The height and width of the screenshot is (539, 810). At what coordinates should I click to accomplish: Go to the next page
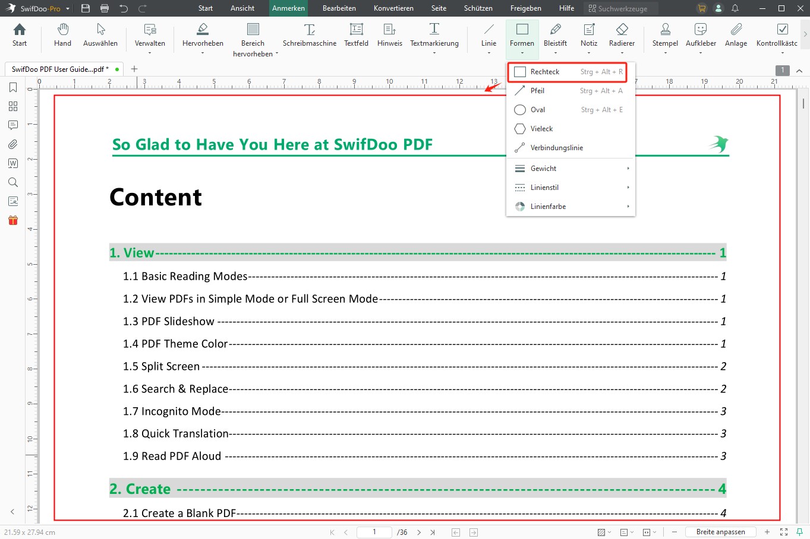tap(419, 532)
